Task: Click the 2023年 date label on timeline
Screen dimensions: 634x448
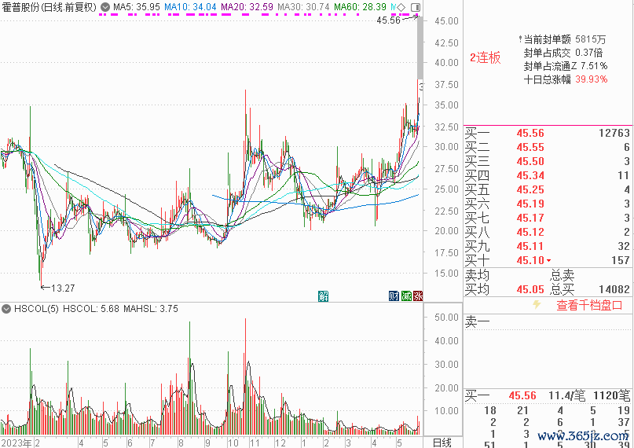Action: [x=16, y=442]
